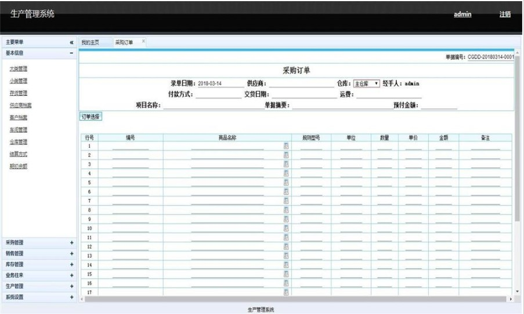Open 仓库管理 in sidebar

click(19, 142)
